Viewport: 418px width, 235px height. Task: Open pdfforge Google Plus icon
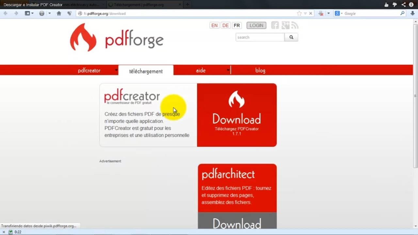285,25
